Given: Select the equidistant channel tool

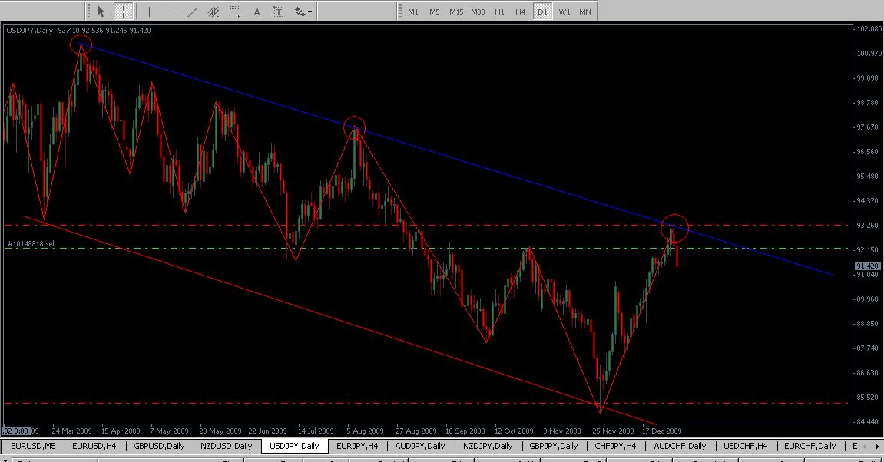Looking at the screenshot, I should coord(214,12).
